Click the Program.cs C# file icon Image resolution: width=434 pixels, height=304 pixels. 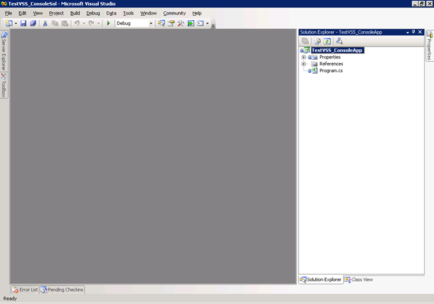314,71
